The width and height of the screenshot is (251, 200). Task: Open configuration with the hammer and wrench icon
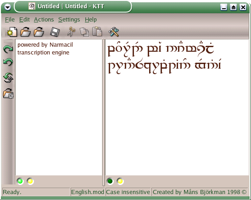coord(113,32)
